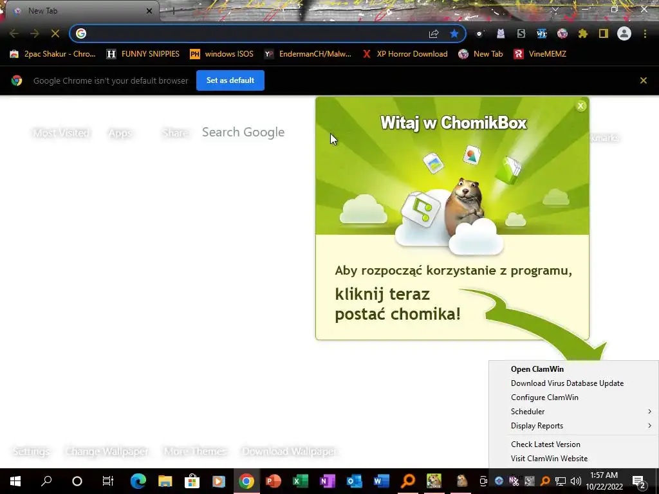This screenshot has height=494, width=659.
Task: Open the windows ISOS bookmark
Action: point(222,54)
